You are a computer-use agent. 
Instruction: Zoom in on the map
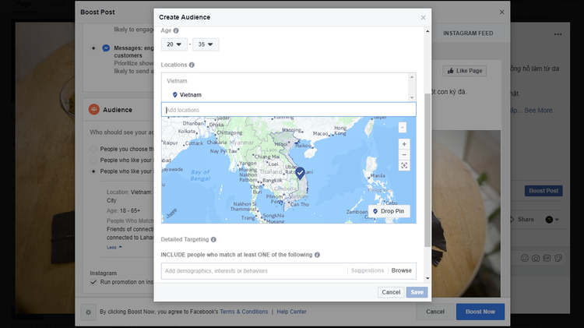tap(404, 144)
